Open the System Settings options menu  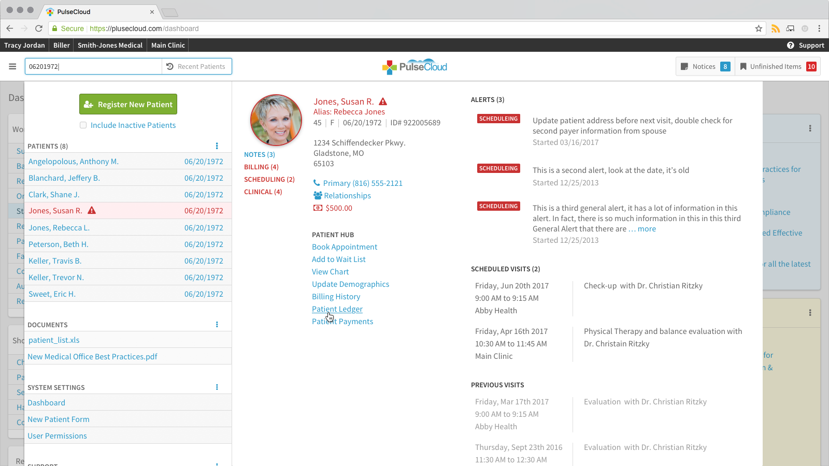pyautogui.click(x=217, y=387)
